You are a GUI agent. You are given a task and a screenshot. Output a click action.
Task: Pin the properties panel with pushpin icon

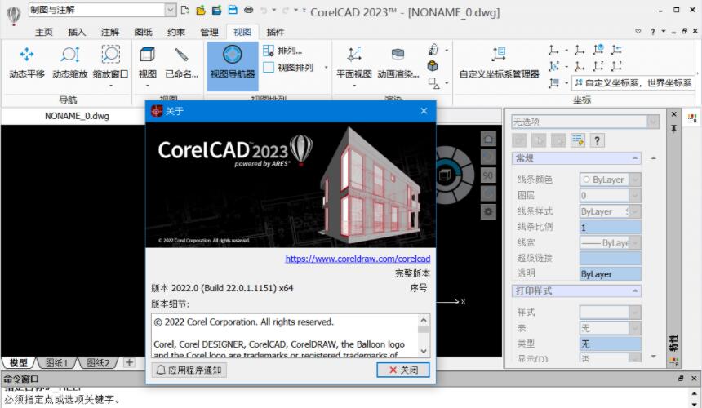coord(673,129)
